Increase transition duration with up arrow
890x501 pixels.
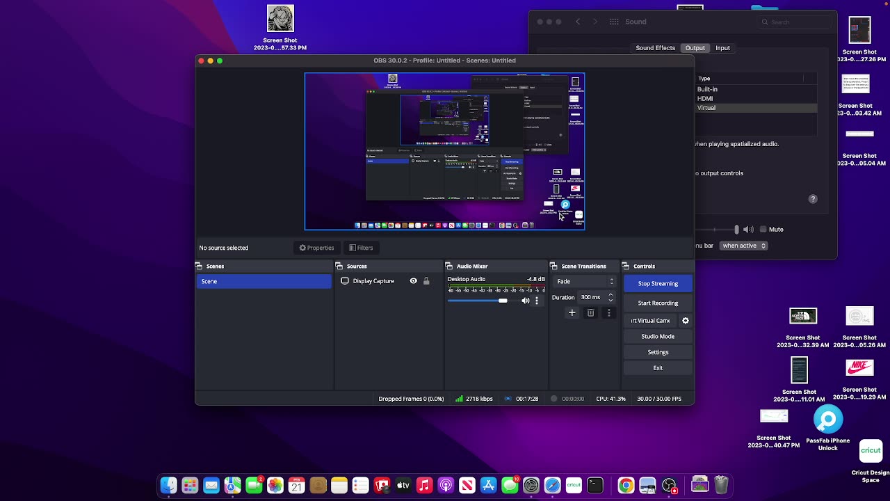610,294
